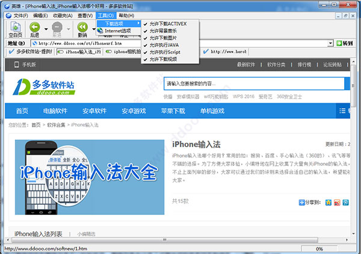Open dropdown arrow next to Forward button
This screenshot has width=361, height=254.
[69, 29]
